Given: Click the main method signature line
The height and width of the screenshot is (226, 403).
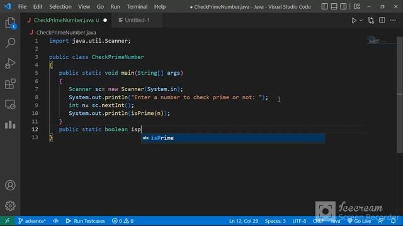Looking at the screenshot, I should pos(121,73).
